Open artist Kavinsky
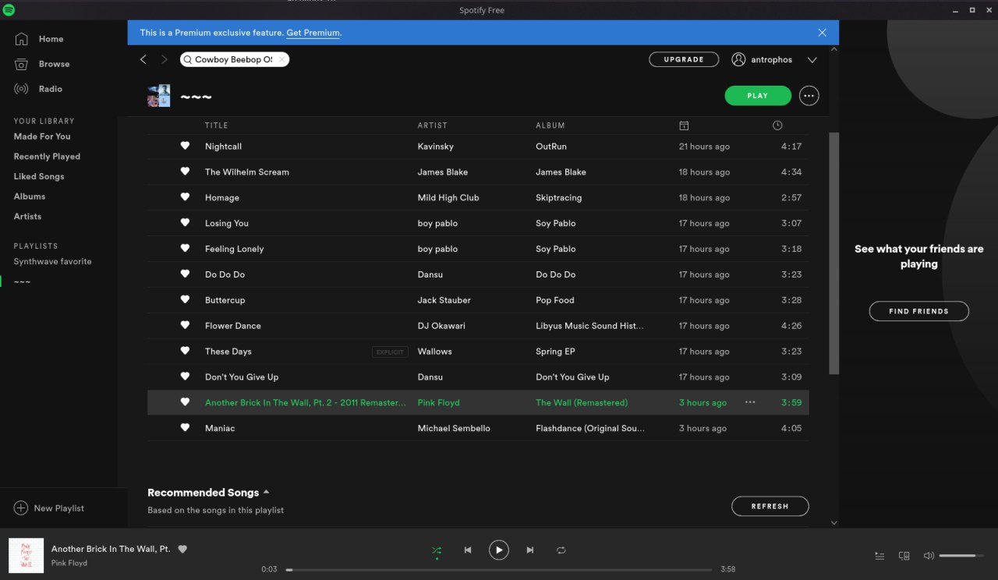998x580 pixels. 435,147
